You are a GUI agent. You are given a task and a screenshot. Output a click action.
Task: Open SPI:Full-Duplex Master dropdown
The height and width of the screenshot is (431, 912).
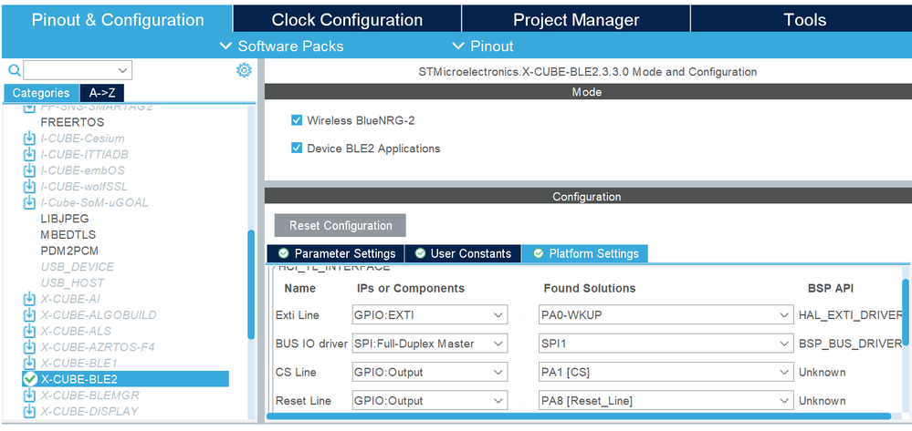pyautogui.click(x=430, y=344)
